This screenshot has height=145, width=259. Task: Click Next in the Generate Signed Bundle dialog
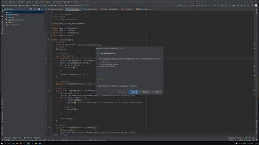(134, 92)
